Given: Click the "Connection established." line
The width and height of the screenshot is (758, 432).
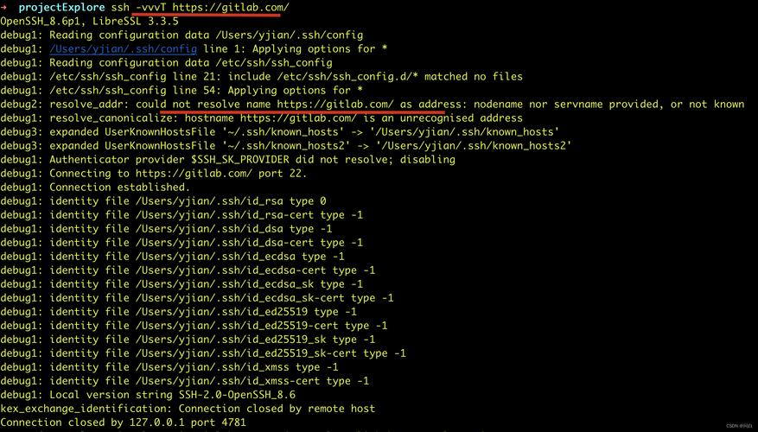Looking at the screenshot, I should (x=95, y=187).
